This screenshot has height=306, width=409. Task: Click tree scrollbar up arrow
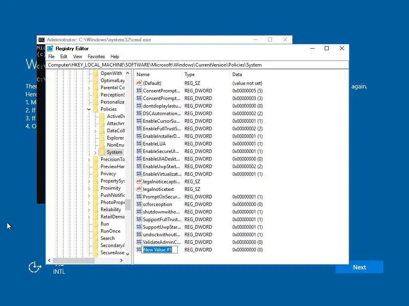pos(127,73)
